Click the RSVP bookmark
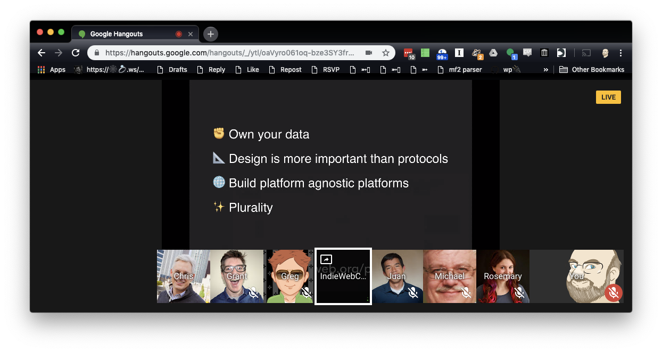The height and width of the screenshot is (352, 662). tap(325, 69)
